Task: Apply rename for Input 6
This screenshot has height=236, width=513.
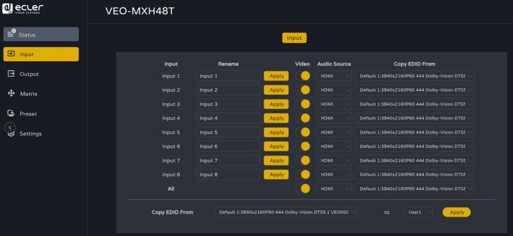Action: tap(276, 146)
